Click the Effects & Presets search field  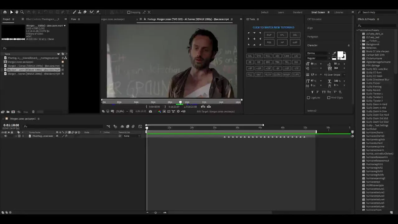(x=376, y=26)
